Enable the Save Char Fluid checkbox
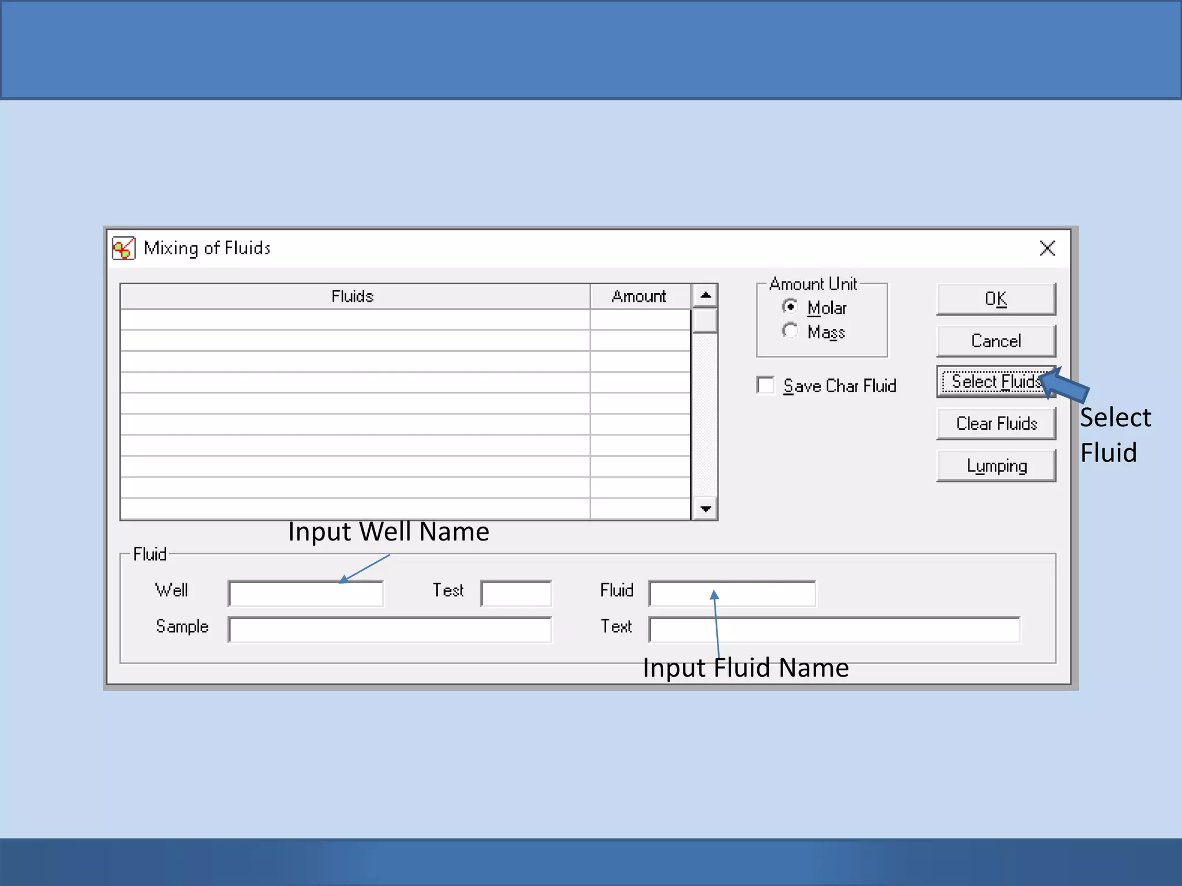The height and width of the screenshot is (886, 1182). 766,385
